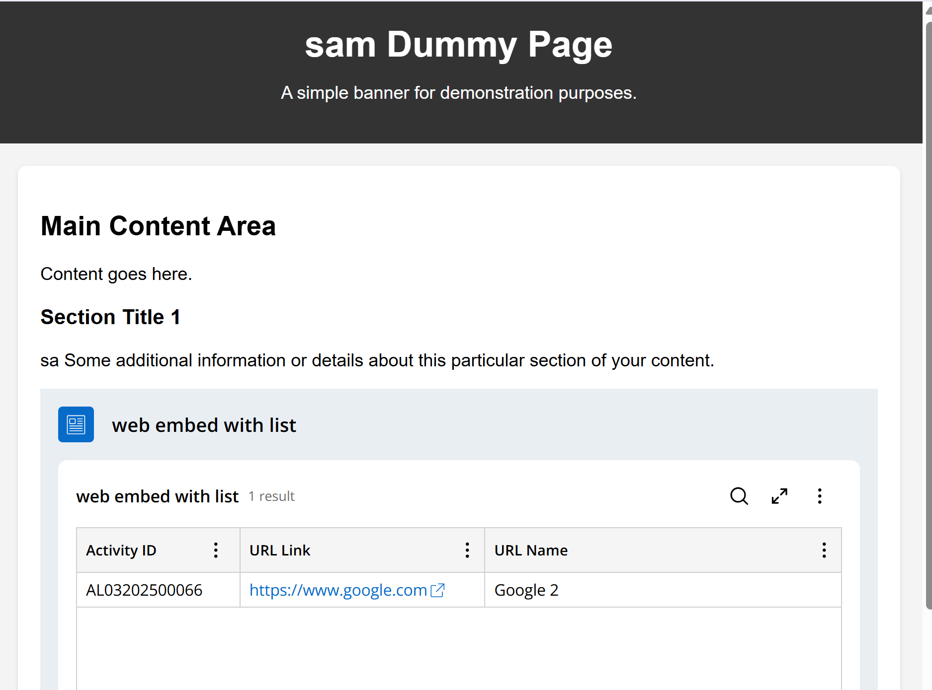Click the banner subtitle about demonstration purposes
932x690 pixels.
click(x=459, y=93)
